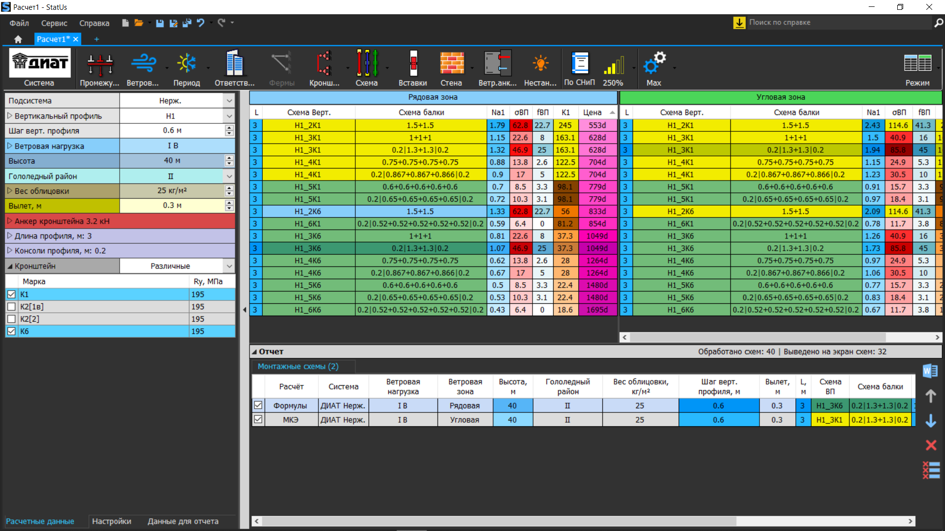The image size is (945, 531).
Task: Click the Ветров... wind load toolbar icon
Action: click(142, 64)
